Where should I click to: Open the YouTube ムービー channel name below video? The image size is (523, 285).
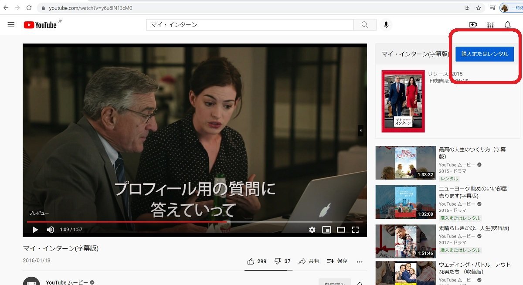point(67,282)
